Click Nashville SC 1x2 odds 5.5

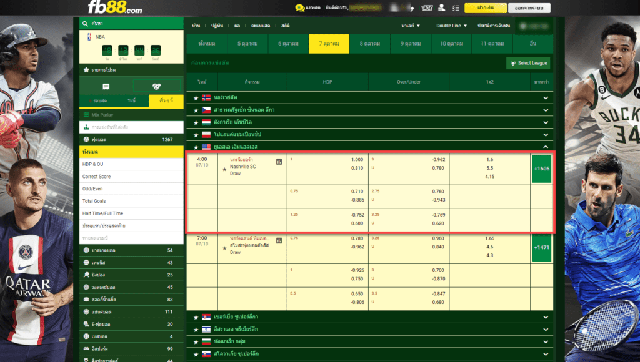tap(490, 168)
